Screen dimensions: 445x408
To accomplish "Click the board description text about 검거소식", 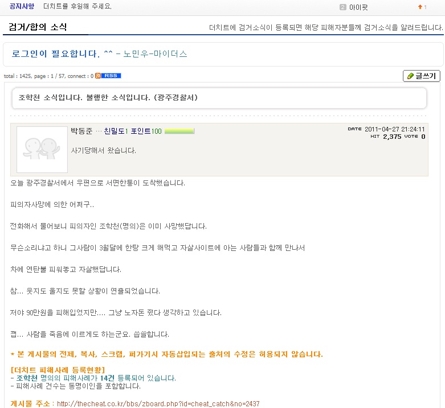I will click(326, 27).
